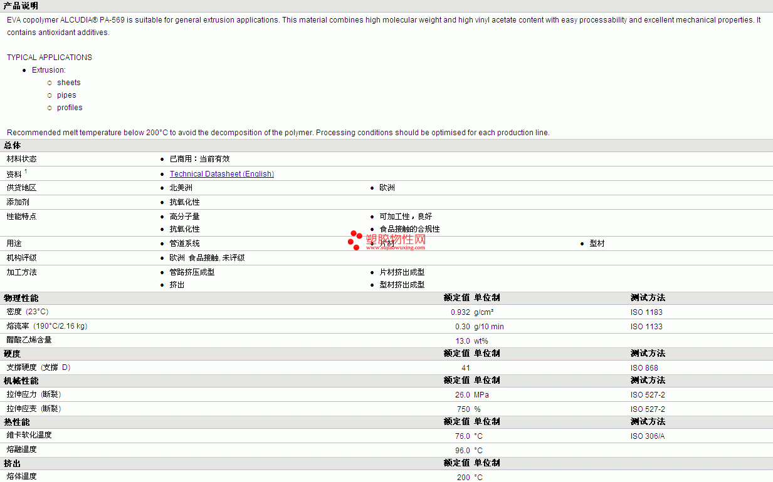Click the 熔流率 (190°C/2.16 kg) label
The height and width of the screenshot is (482, 773).
[47, 326]
